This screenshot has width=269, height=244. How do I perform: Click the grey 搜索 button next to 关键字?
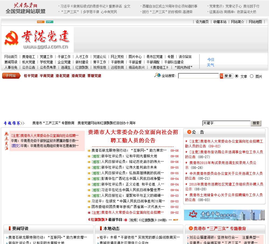point(256,123)
